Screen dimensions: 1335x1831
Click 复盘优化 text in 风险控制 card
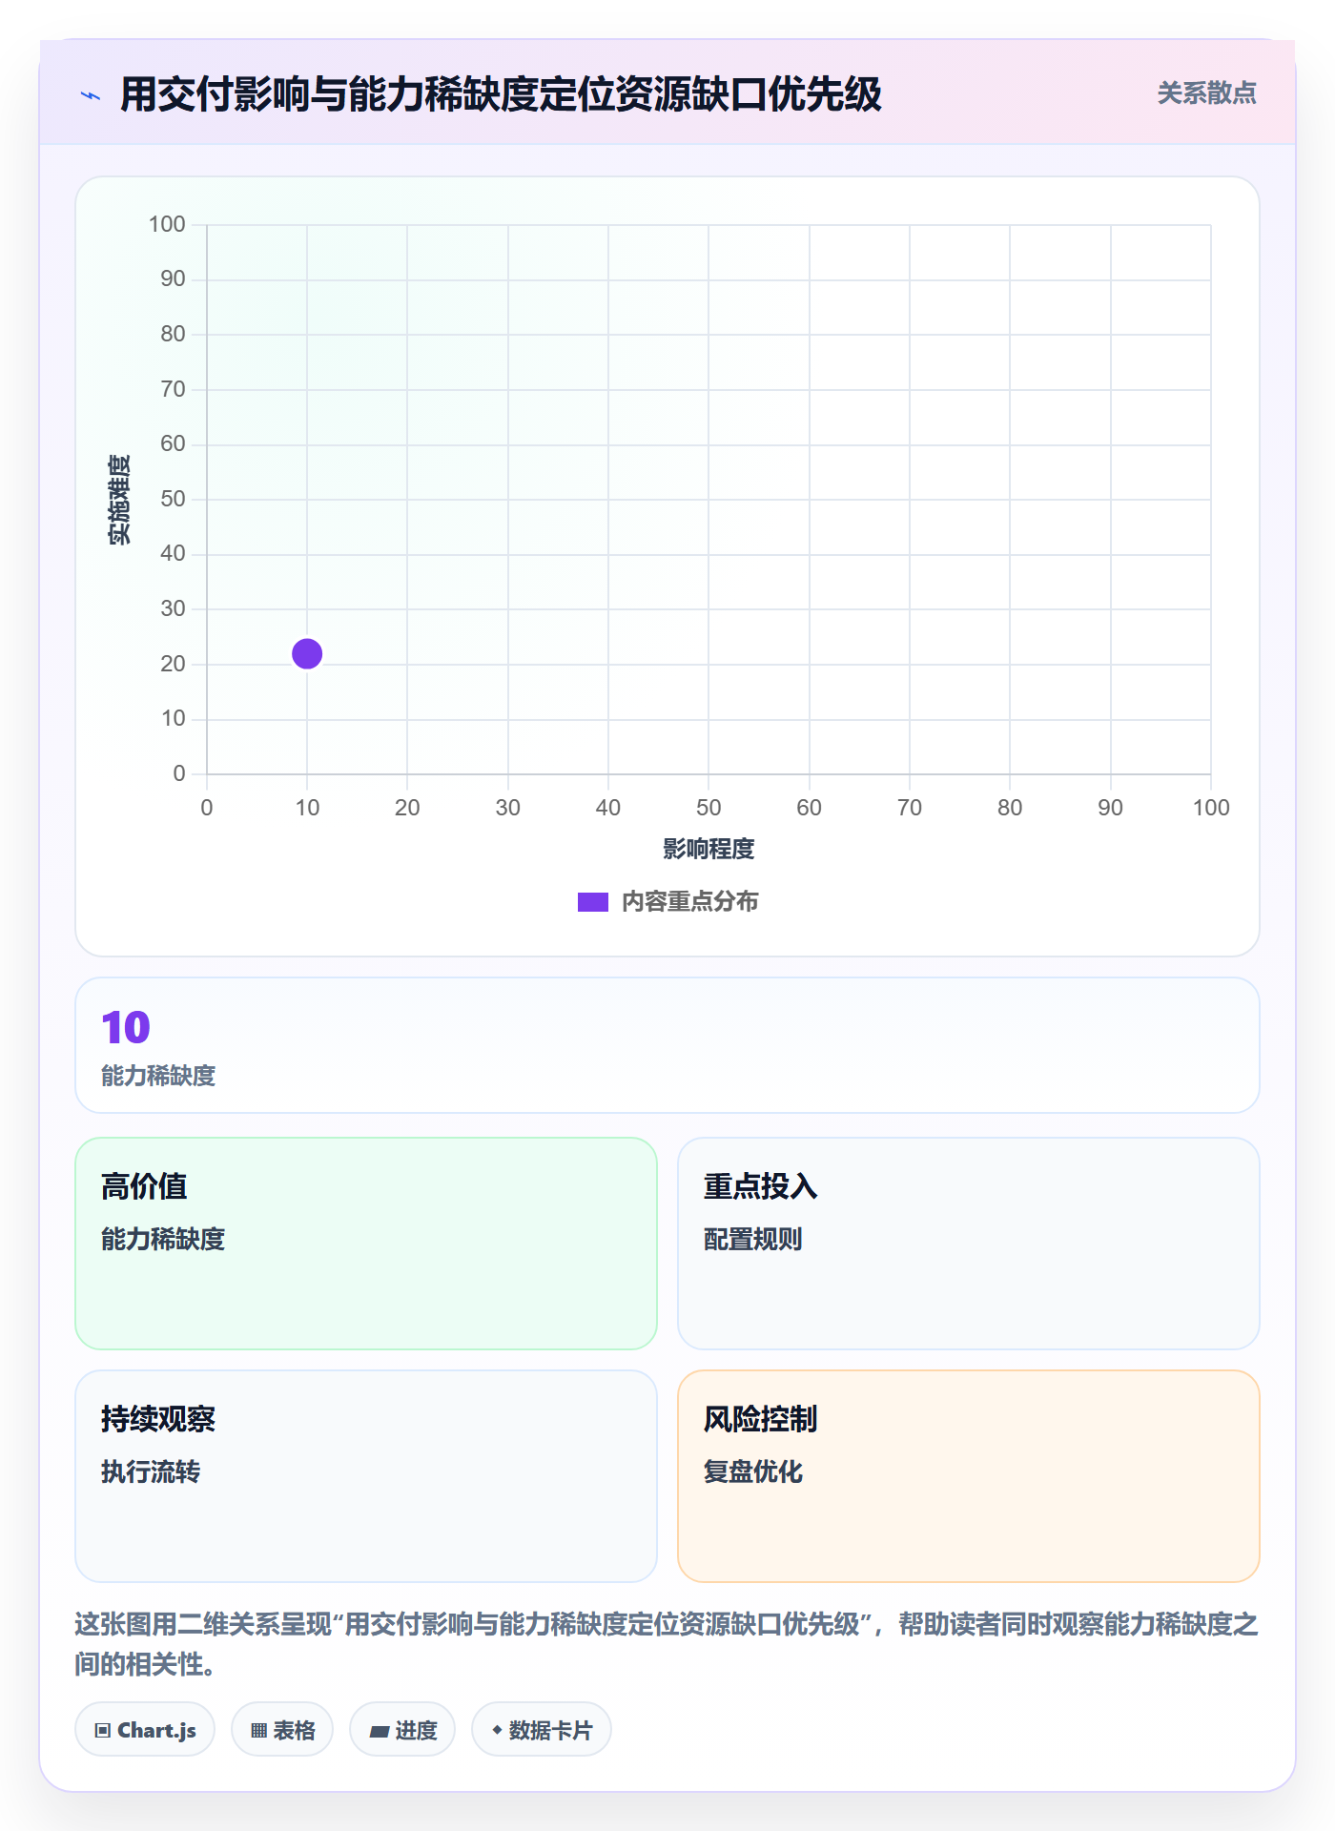point(753,1471)
